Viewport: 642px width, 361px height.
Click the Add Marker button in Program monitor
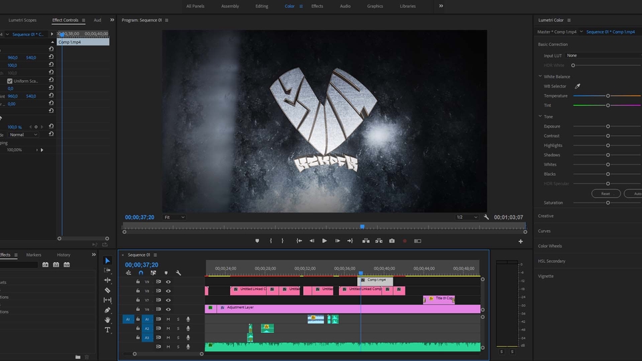click(x=257, y=241)
